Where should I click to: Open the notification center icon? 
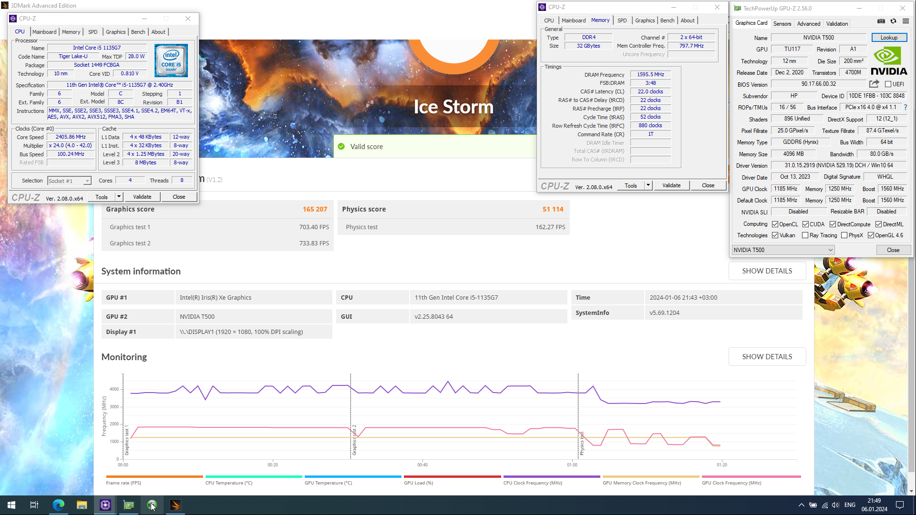pyautogui.click(x=900, y=505)
